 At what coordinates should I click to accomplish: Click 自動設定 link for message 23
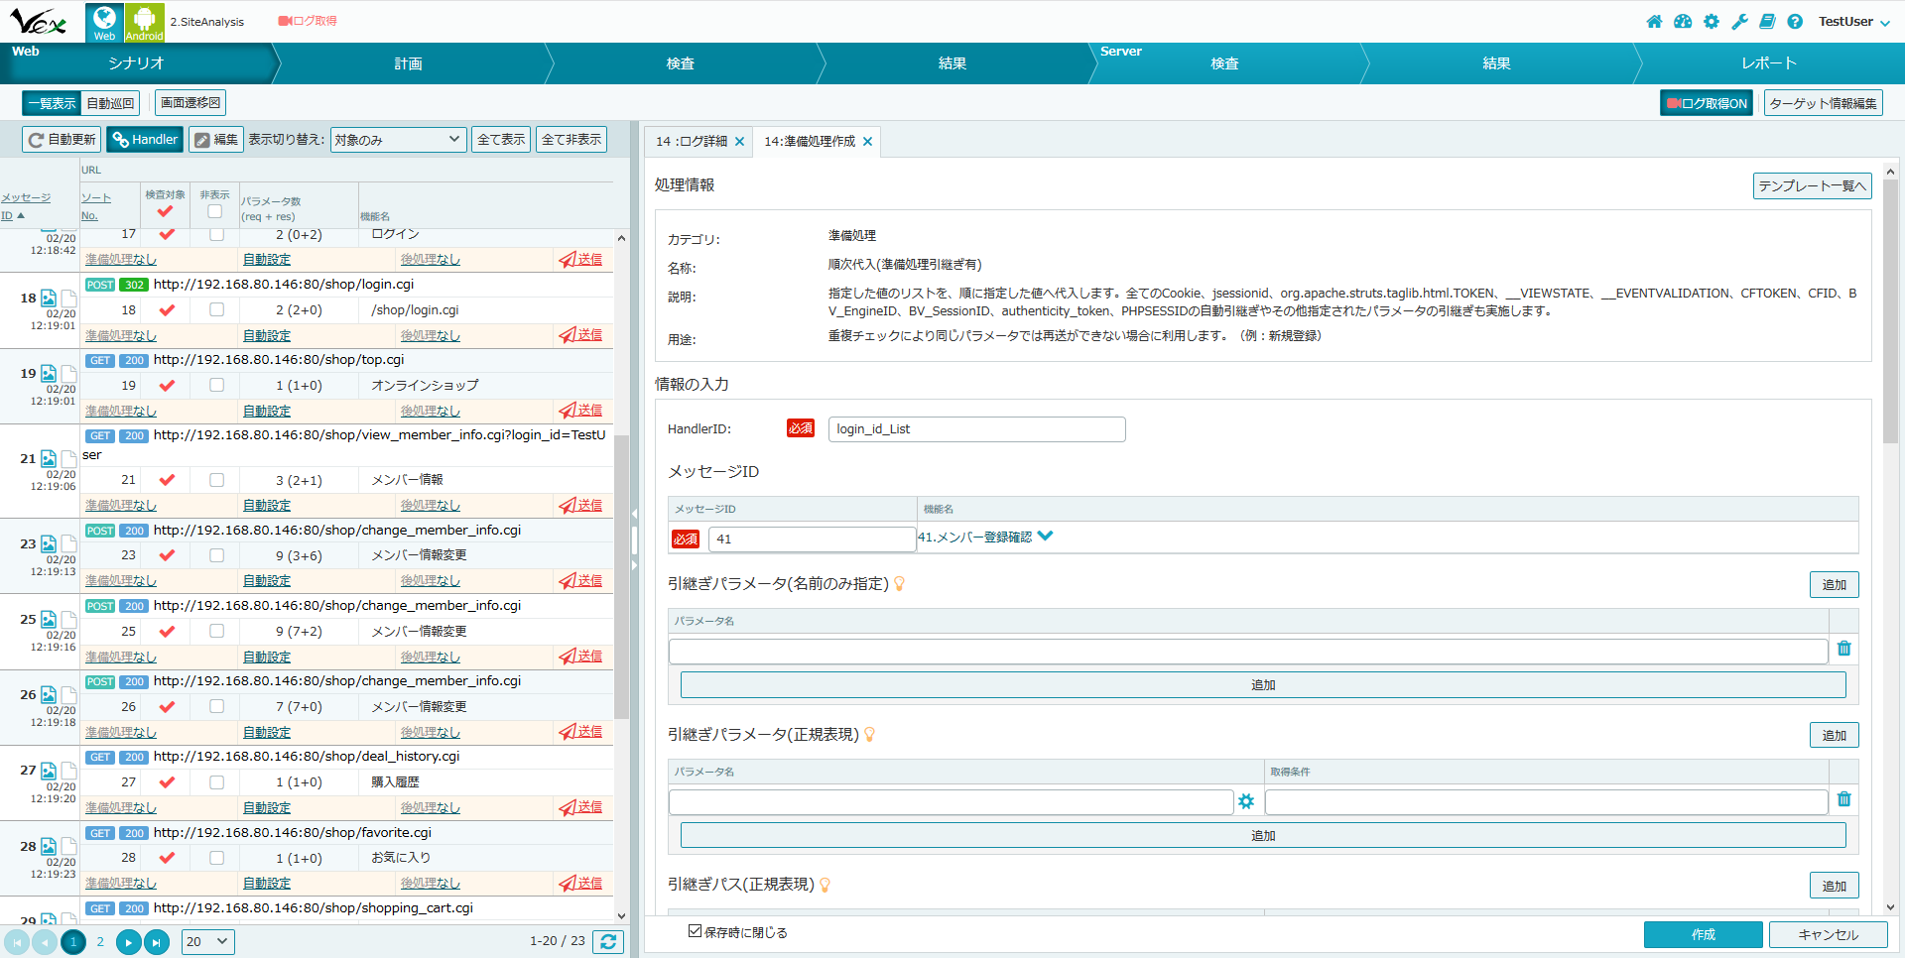coord(267,580)
